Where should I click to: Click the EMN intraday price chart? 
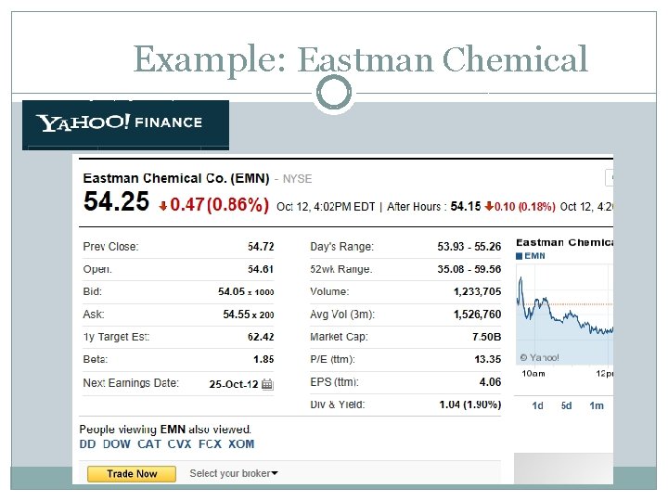(x=564, y=315)
